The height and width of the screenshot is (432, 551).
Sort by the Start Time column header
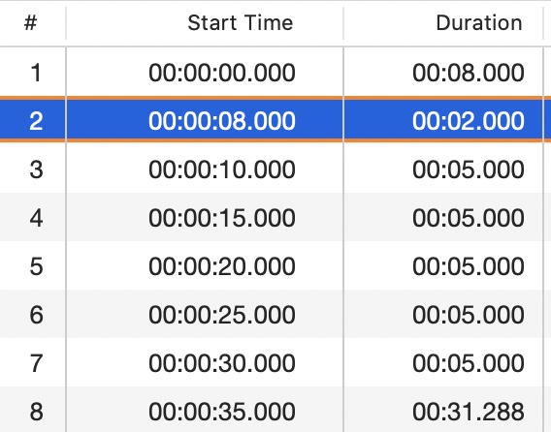point(240,23)
